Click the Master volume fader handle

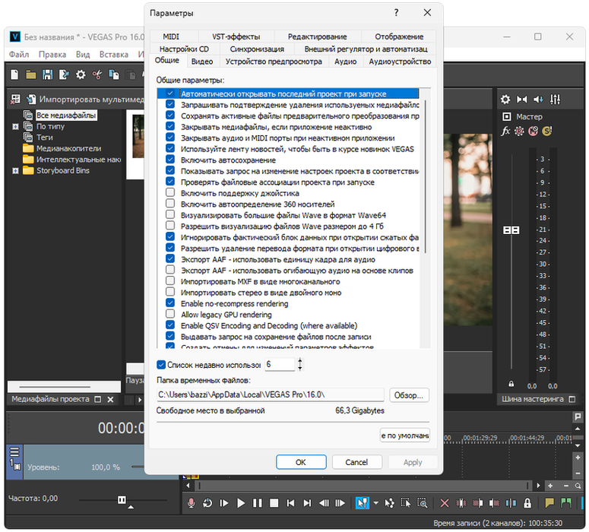point(511,230)
